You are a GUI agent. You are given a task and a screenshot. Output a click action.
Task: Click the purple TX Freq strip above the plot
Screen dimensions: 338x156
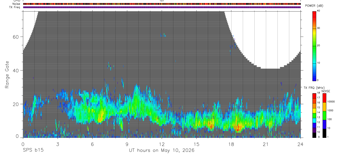tap(162, 7)
